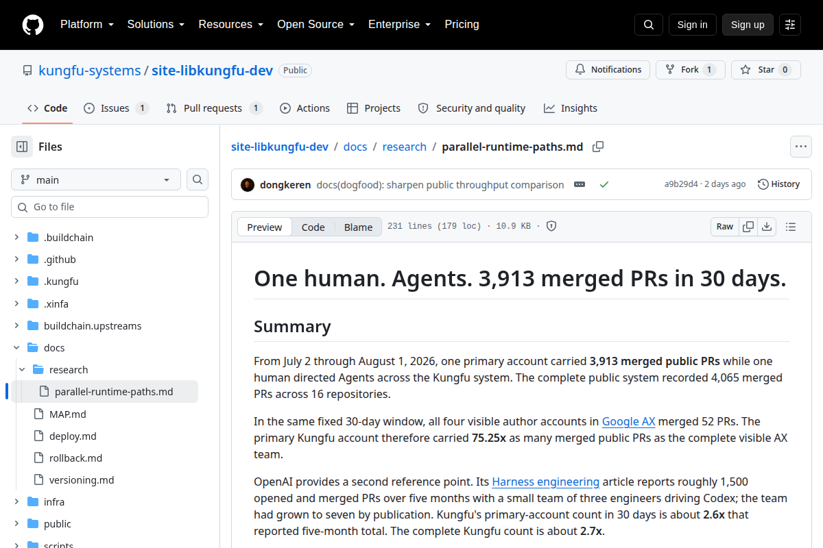Expand the .xinfa folder
This screenshot has width=823, height=548.
(16, 303)
